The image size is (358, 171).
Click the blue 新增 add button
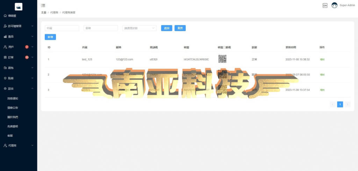(50, 37)
